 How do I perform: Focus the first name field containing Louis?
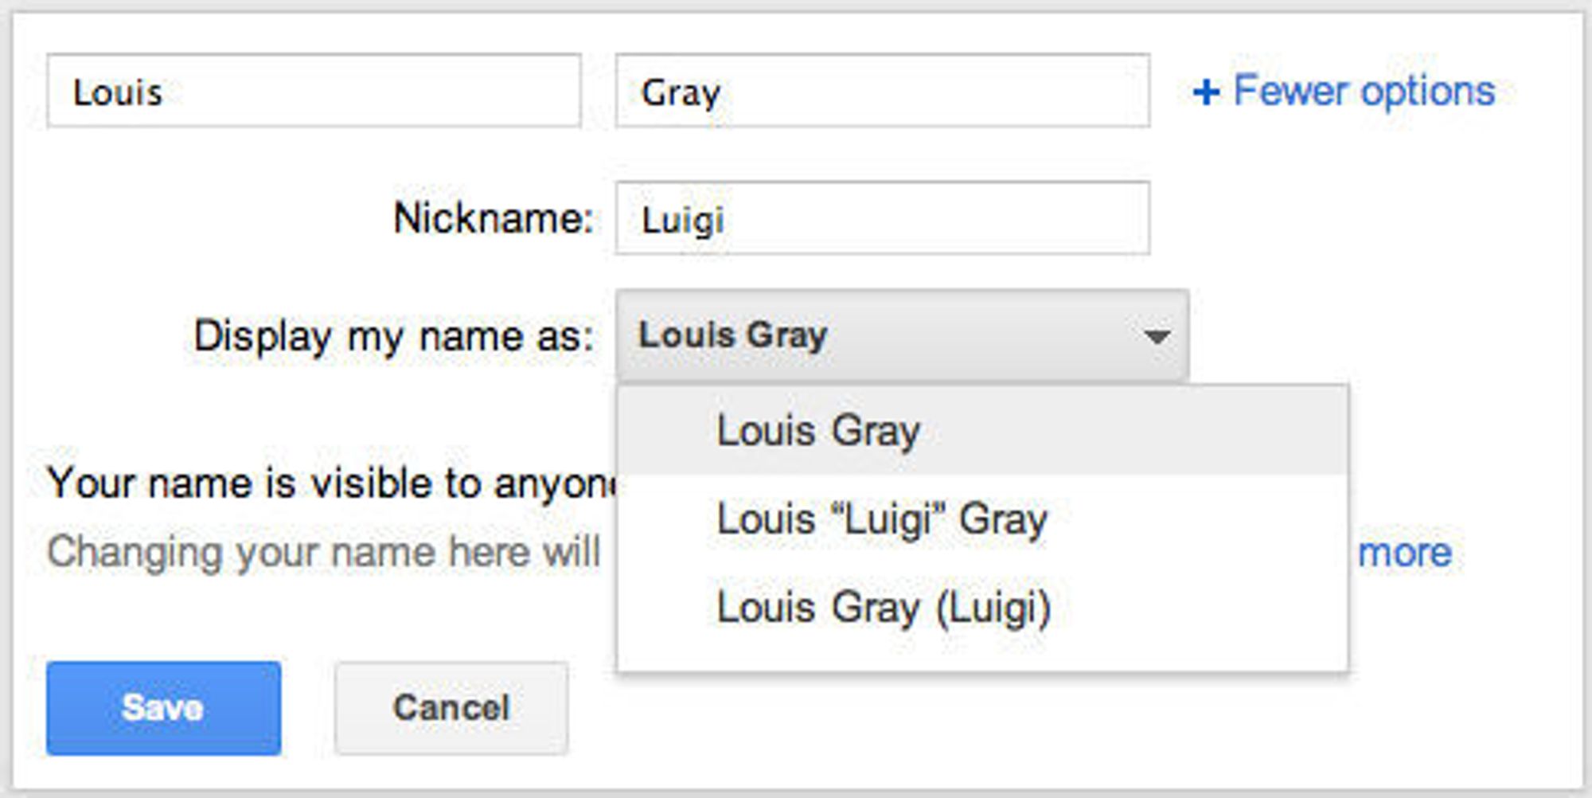314,91
